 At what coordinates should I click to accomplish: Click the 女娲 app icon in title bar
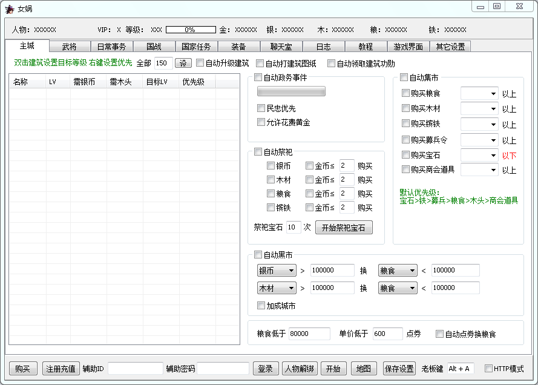pyautogui.click(x=10, y=8)
